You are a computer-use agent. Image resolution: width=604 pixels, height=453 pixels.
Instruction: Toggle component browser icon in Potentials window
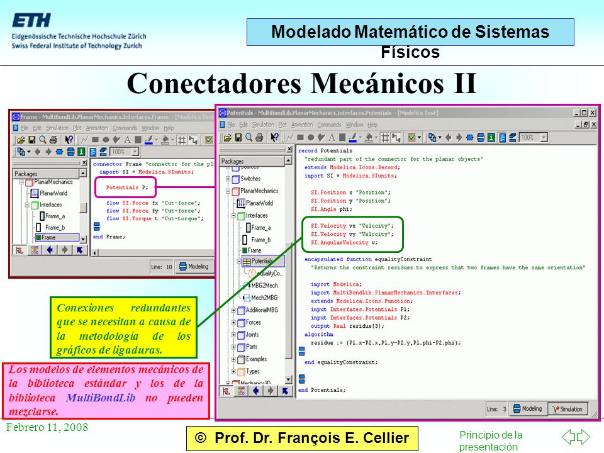(241, 391)
